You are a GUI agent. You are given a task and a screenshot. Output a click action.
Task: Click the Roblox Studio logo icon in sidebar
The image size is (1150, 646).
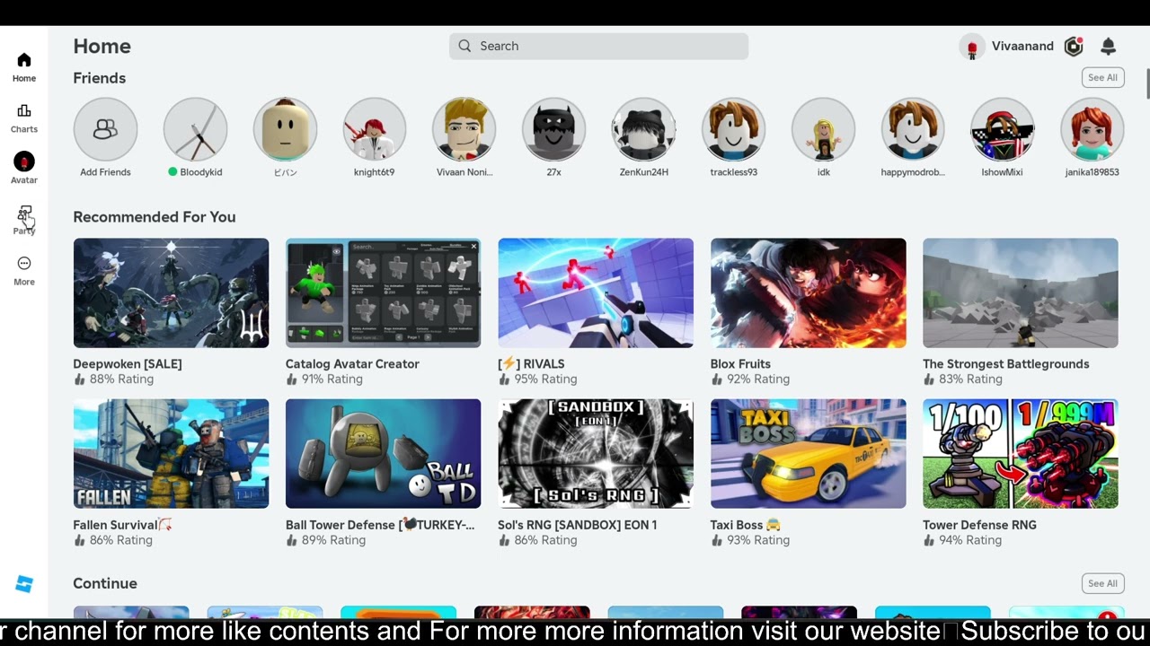[24, 584]
